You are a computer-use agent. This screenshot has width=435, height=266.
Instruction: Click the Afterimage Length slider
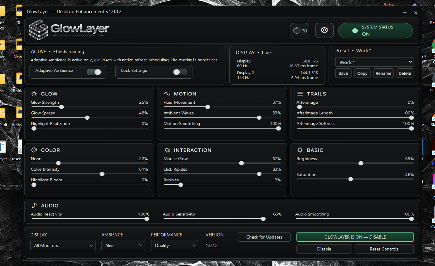click(x=355, y=118)
